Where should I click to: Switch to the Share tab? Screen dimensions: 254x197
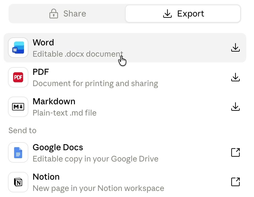point(68,14)
